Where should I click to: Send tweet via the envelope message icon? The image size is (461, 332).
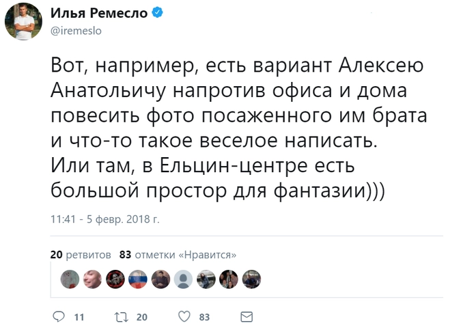(x=246, y=317)
